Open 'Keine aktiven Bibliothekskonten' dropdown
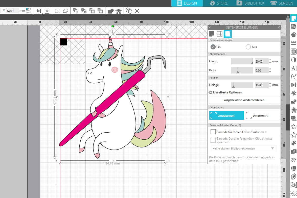Image resolution: width=297 pixels, height=198 pixels. pos(244,148)
